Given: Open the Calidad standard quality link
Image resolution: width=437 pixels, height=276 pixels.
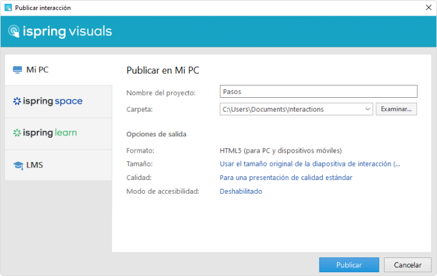Looking at the screenshot, I should click(286, 178).
